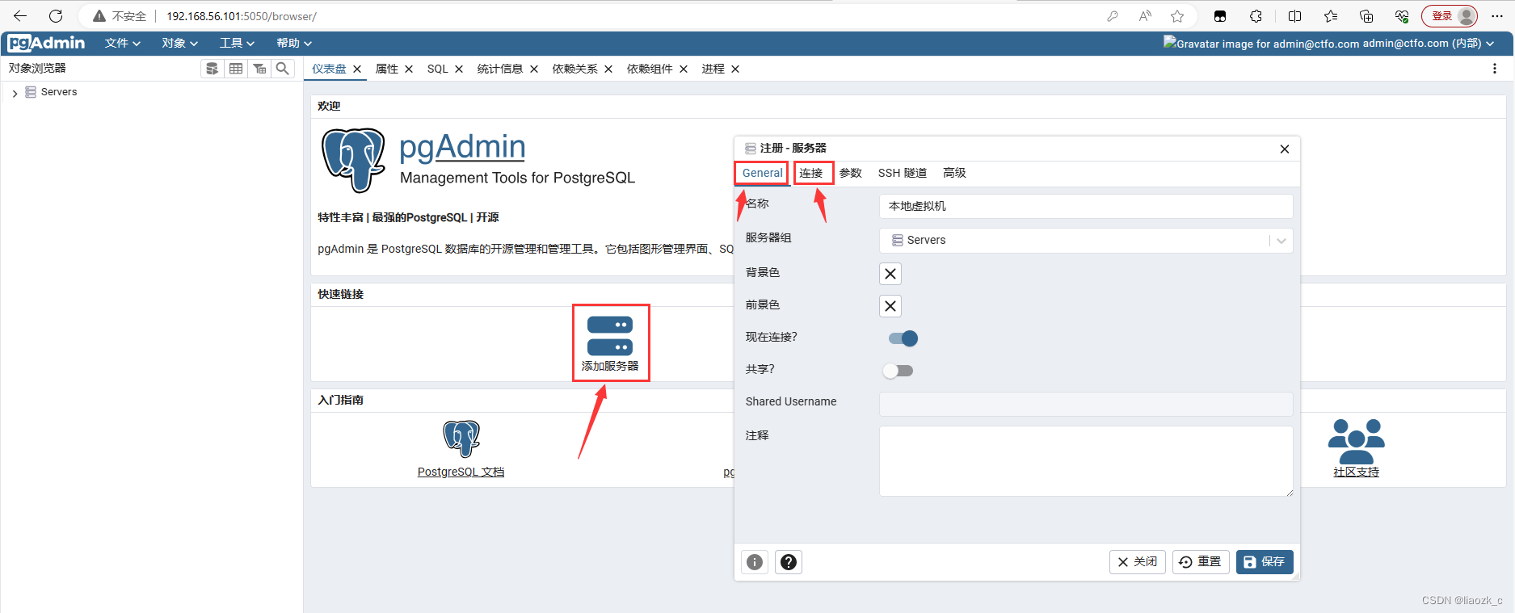Close the 注册 - 服务器 dialog with X

pyautogui.click(x=1285, y=149)
